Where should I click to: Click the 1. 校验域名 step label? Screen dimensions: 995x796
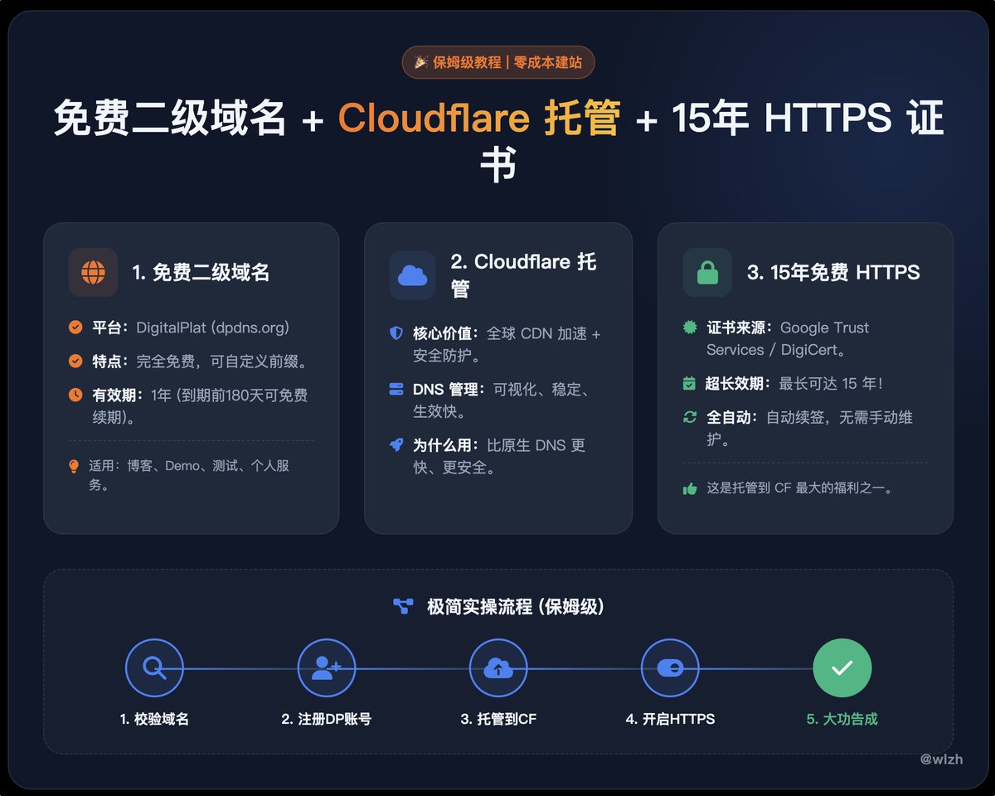tap(154, 719)
